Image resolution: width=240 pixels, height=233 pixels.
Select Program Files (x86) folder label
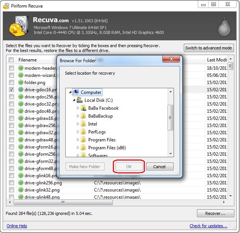coord(107,147)
